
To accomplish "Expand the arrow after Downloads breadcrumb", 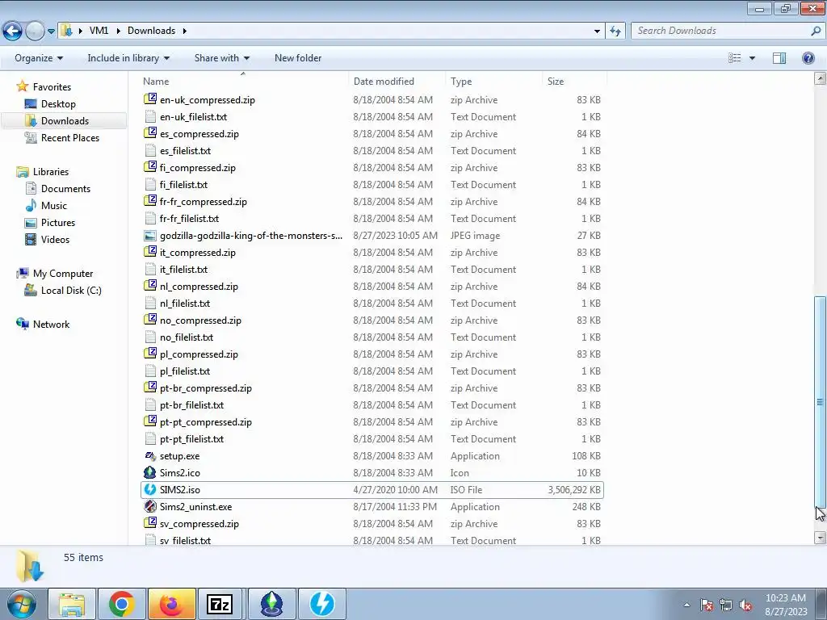I will [x=185, y=31].
